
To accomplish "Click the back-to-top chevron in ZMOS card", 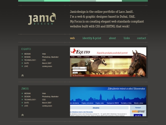I will [22, 115].
